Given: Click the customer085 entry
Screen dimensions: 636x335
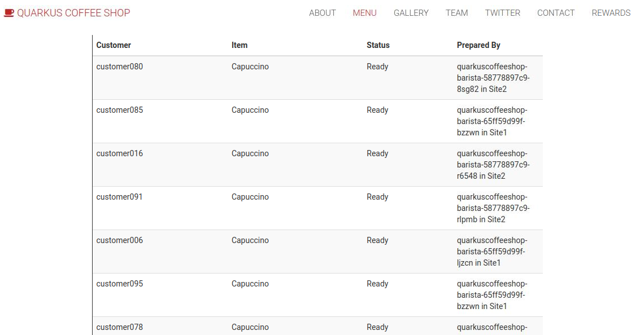Looking at the screenshot, I should click(x=119, y=110).
